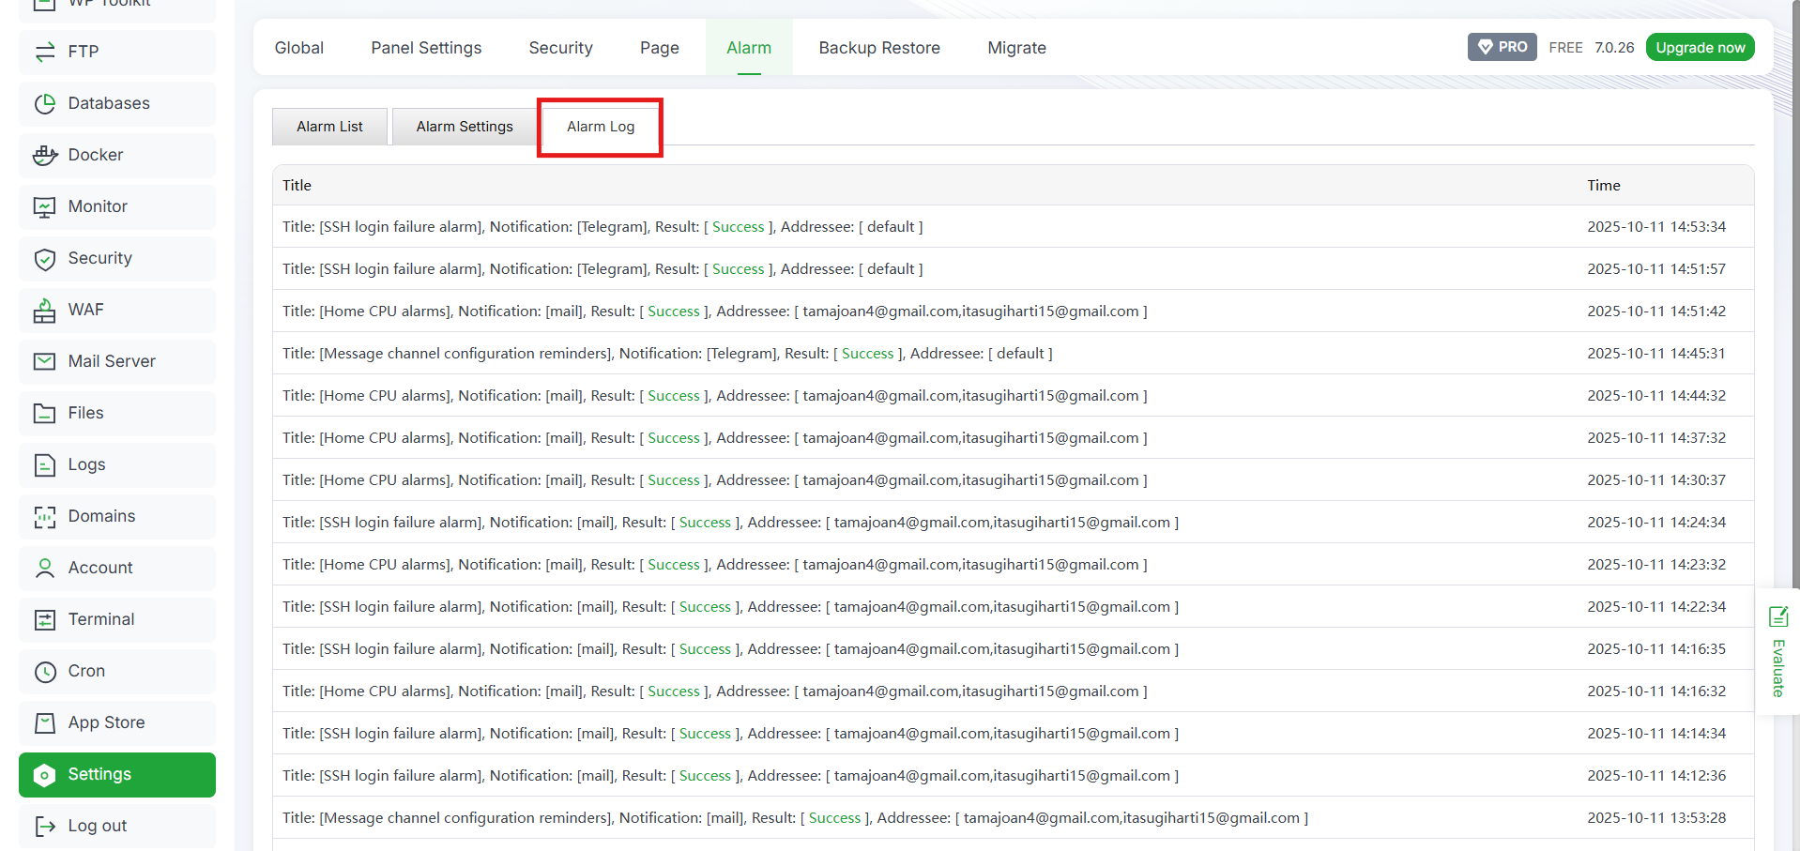Image resolution: width=1800 pixels, height=851 pixels.
Task: Select Home CPU alarms row at 14:37:32
Action: click(x=1013, y=438)
